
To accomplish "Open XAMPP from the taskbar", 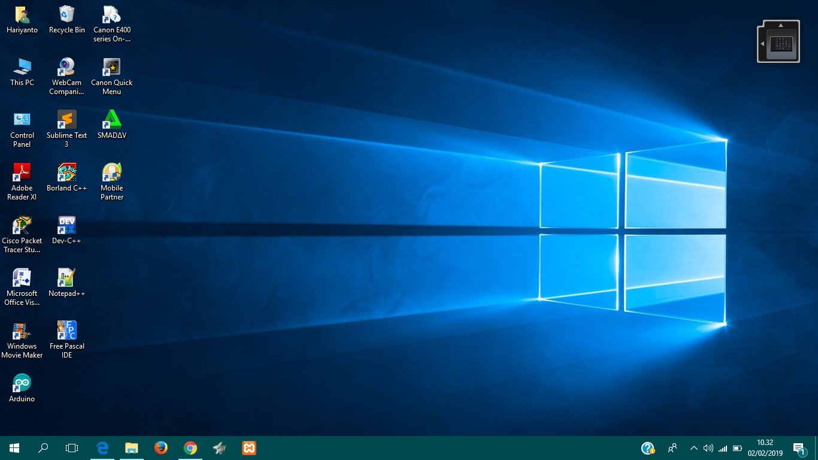I will point(249,448).
